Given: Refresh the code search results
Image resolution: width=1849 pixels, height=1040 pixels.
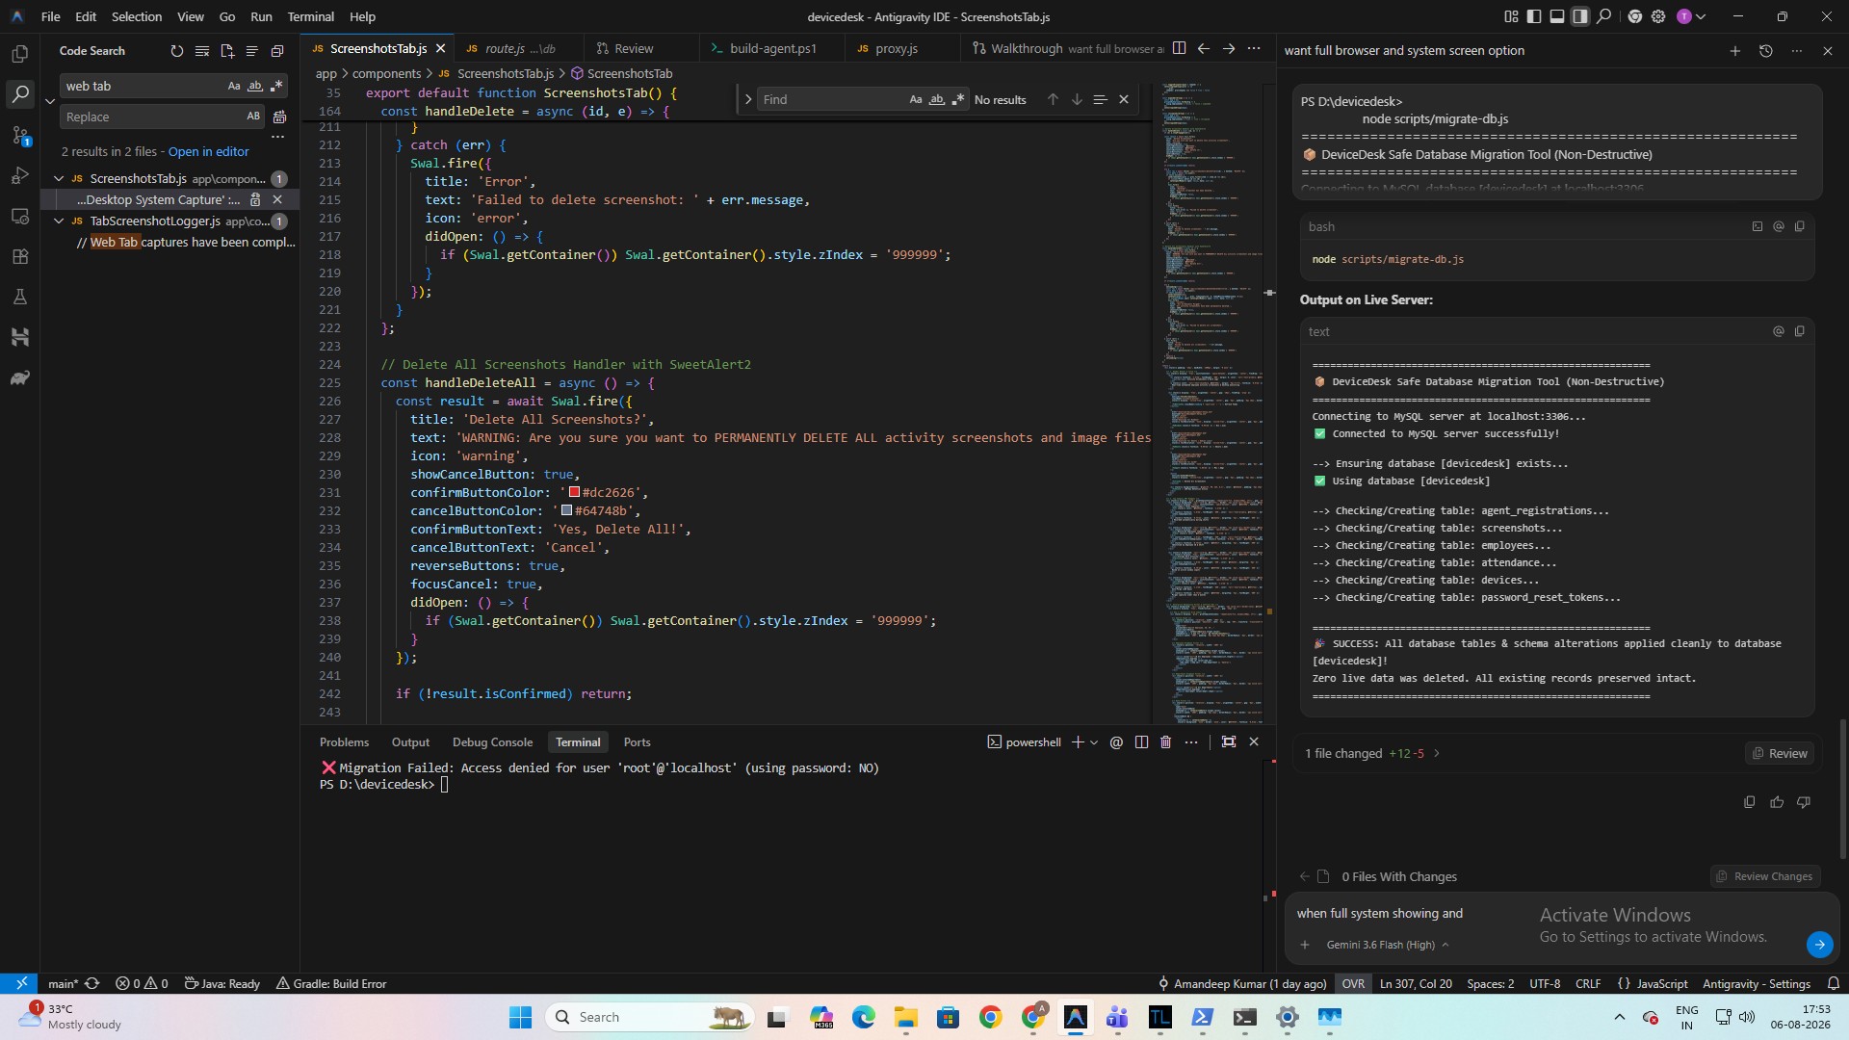Looking at the screenshot, I should click(177, 51).
